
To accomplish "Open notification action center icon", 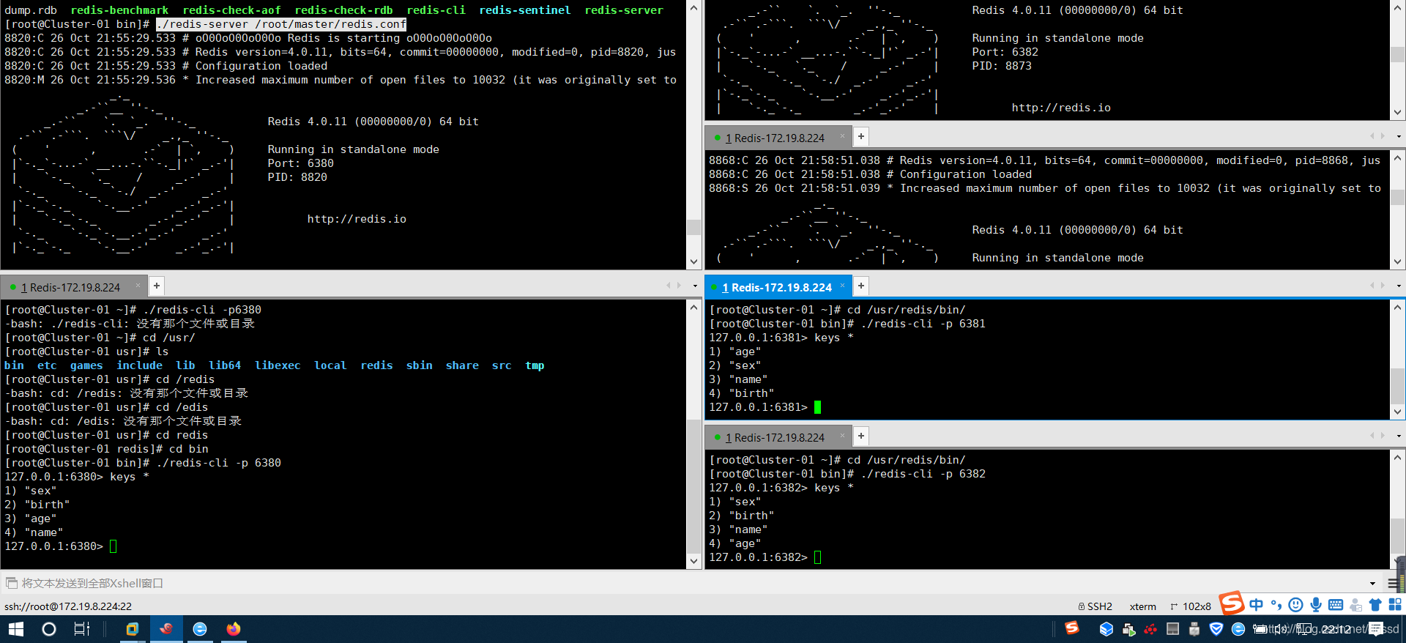I will [1376, 629].
